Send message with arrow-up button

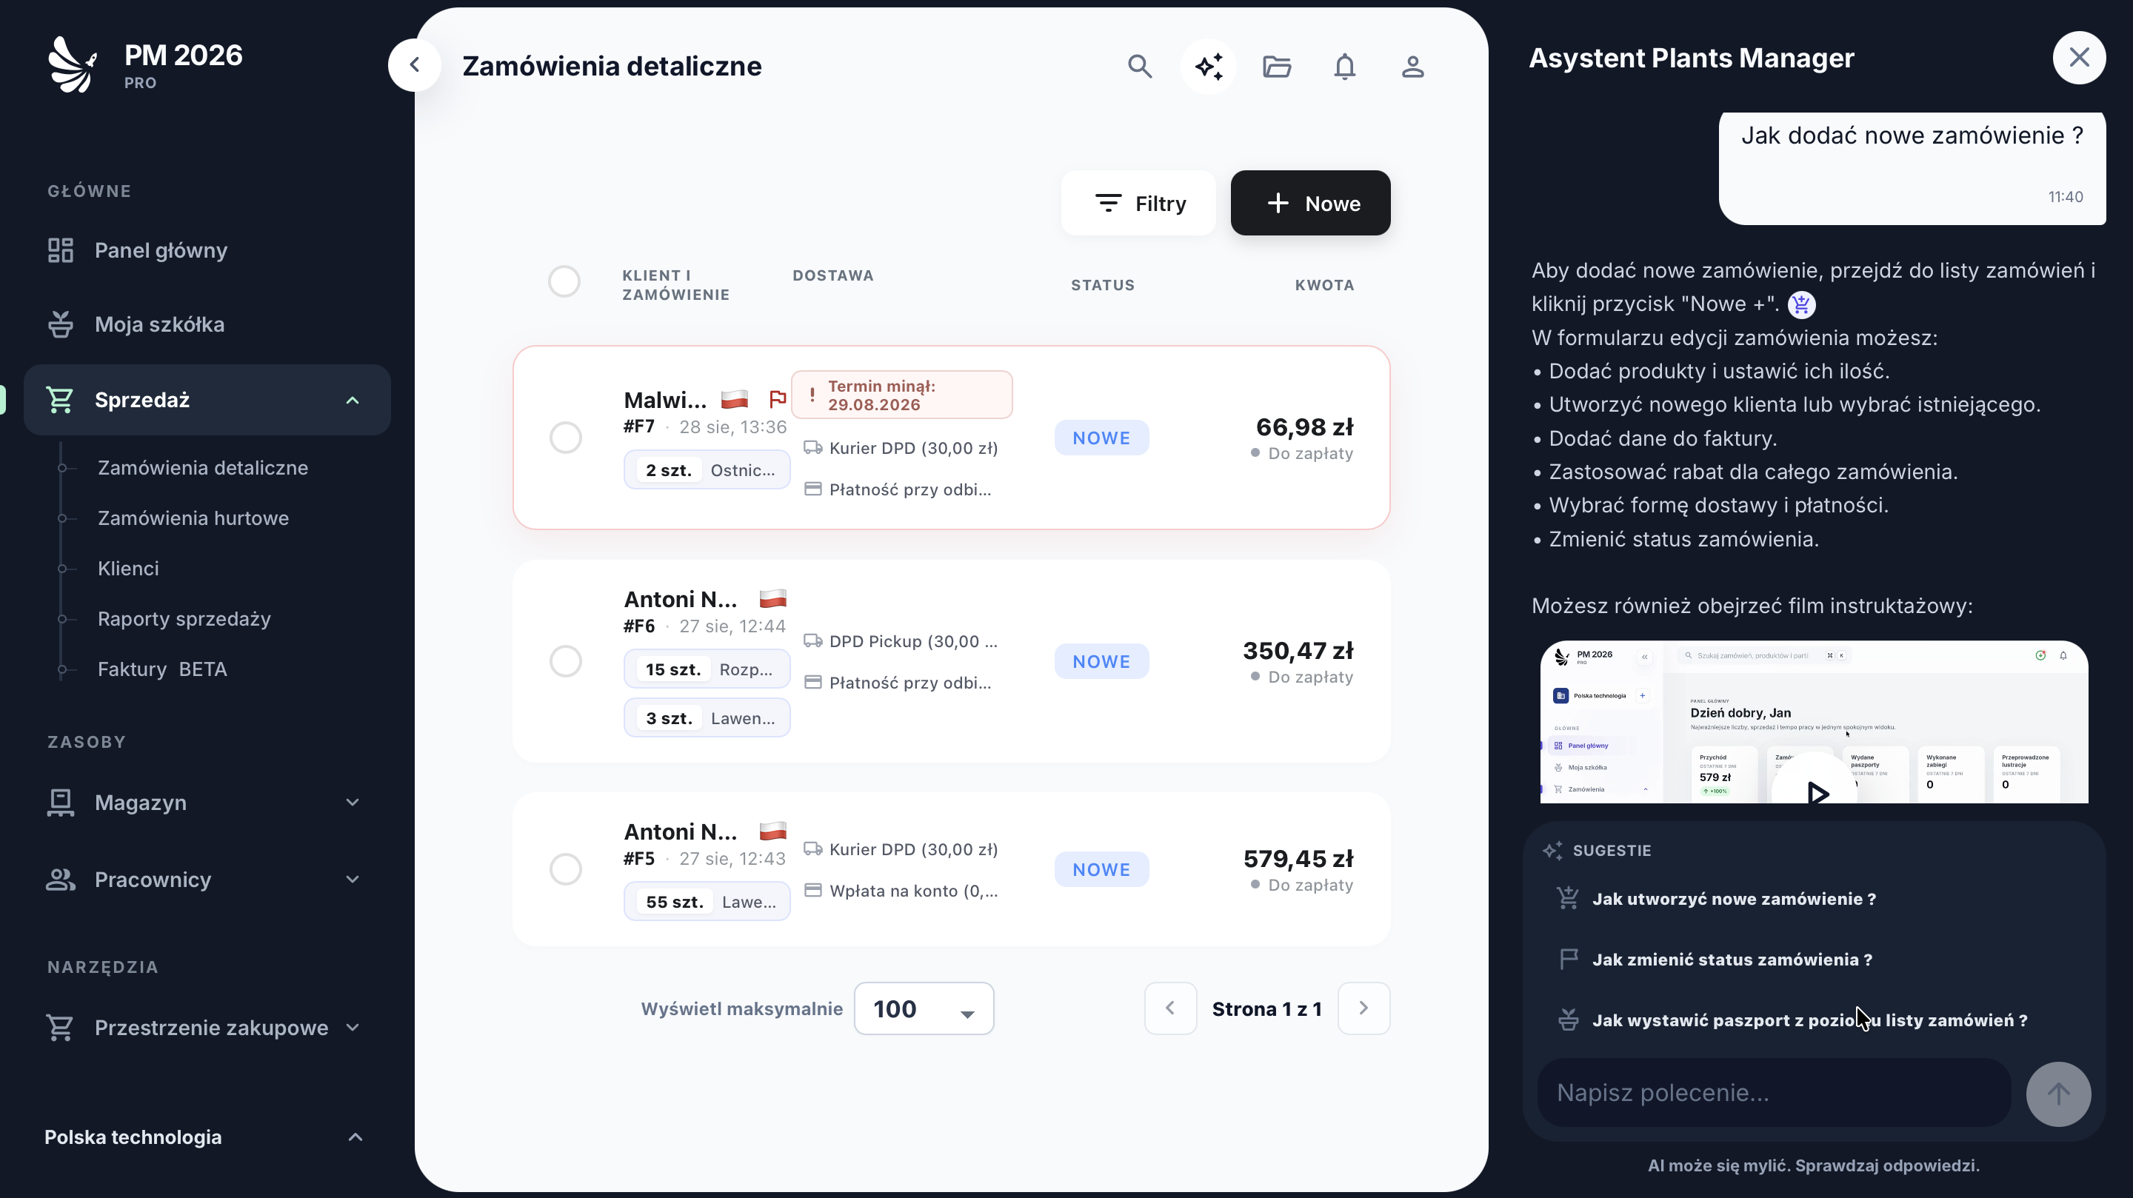tap(2057, 1094)
